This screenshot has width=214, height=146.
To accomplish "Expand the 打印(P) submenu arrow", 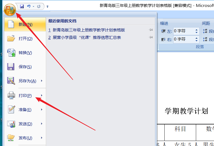I will pyautogui.click(x=42, y=95).
